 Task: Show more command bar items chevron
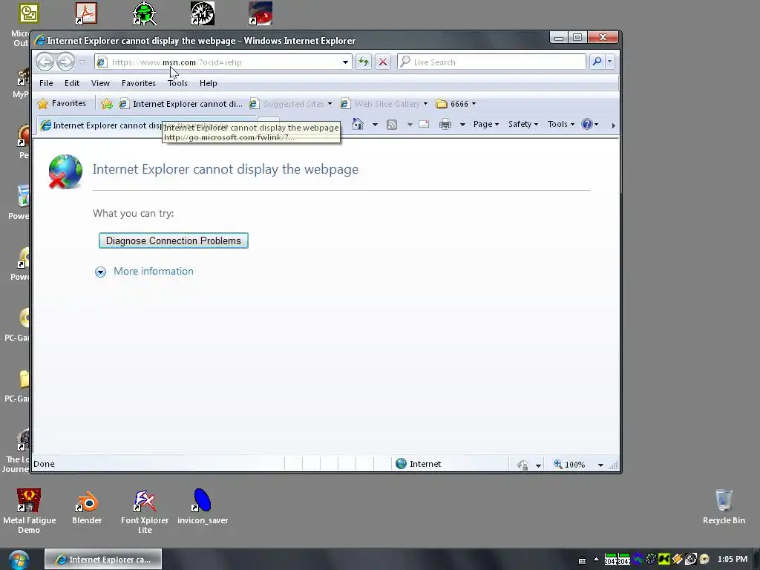(x=613, y=125)
